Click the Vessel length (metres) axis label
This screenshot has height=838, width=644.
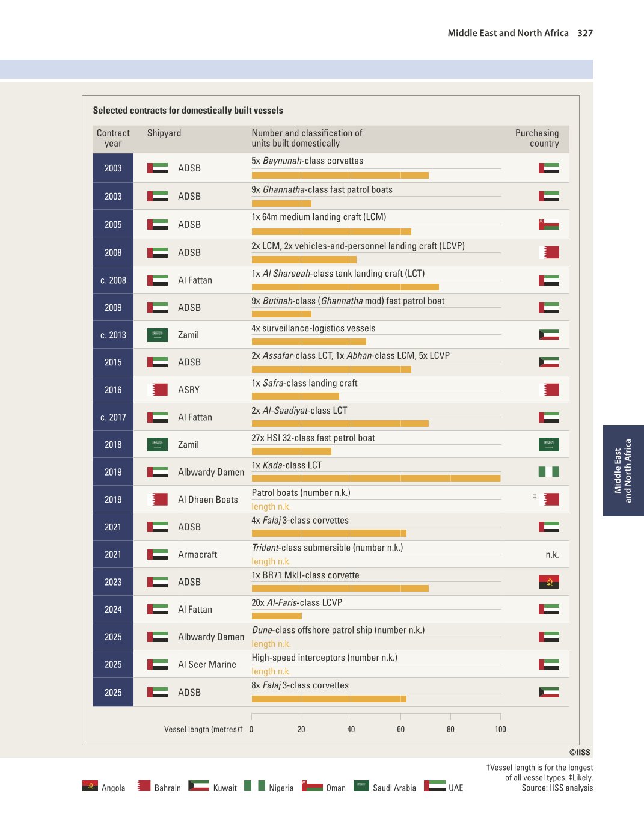coord(203,729)
